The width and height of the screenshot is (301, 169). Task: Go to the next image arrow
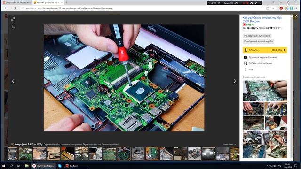point(235,81)
